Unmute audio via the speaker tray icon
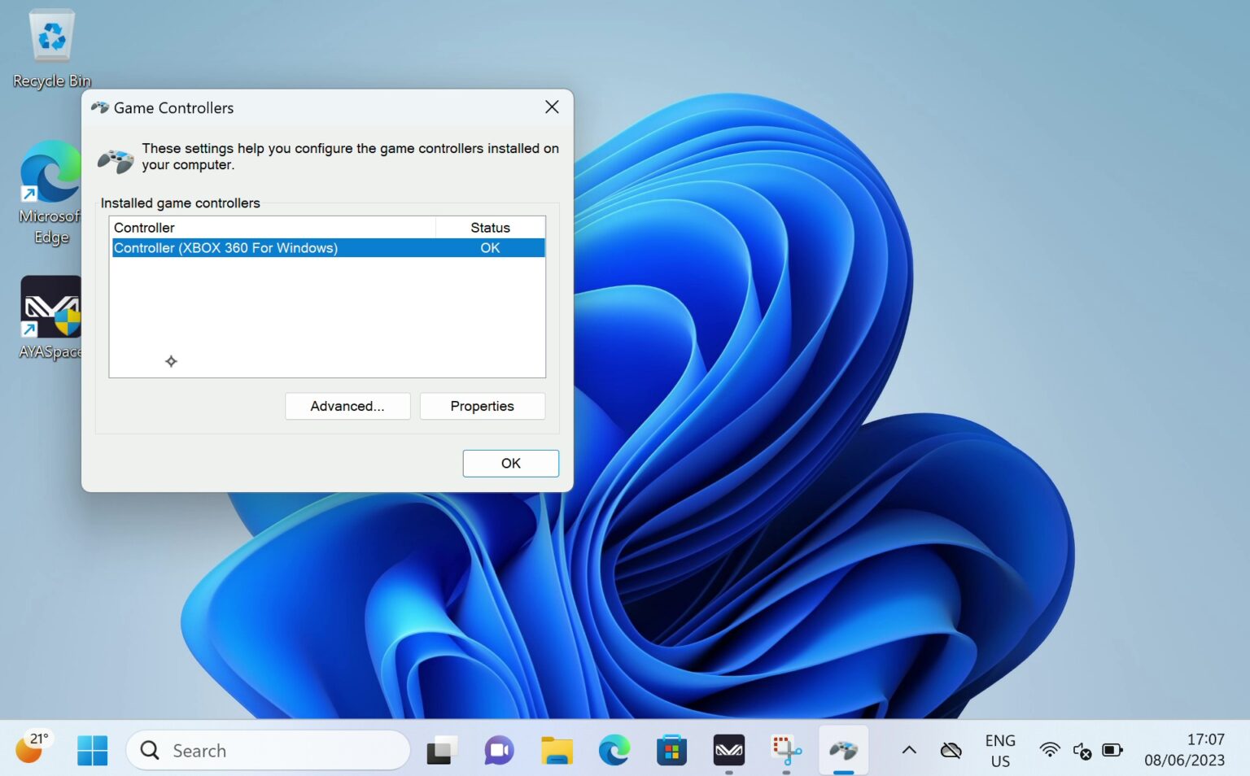 pyautogui.click(x=1080, y=751)
